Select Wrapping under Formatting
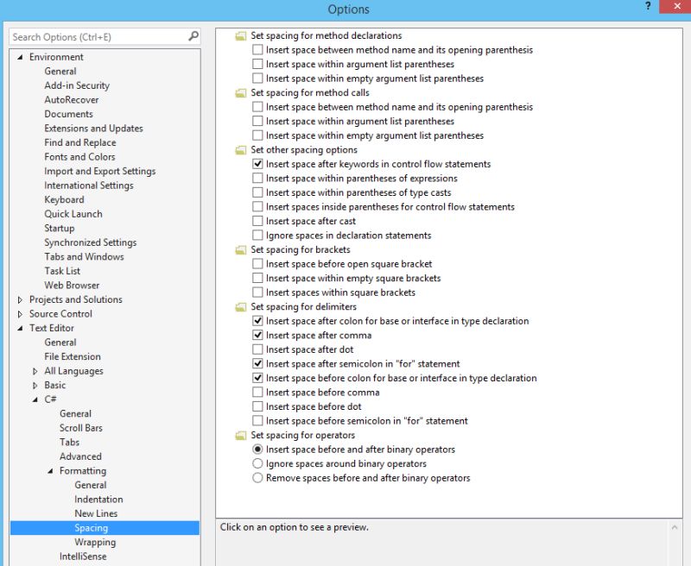 (95, 542)
